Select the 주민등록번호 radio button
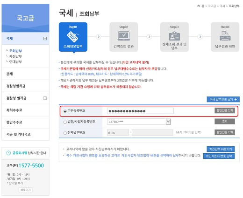The height and width of the screenshot is (198, 243). 65,111
